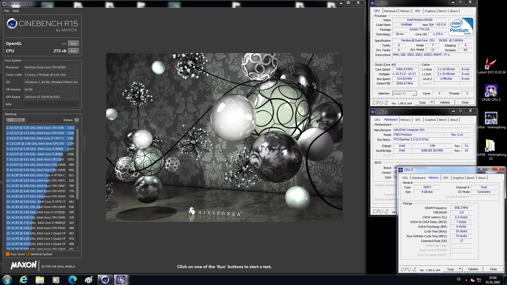Click Cinebench logo icon in title bar
This screenshot has width=507, height=285.
coord(4,4)
